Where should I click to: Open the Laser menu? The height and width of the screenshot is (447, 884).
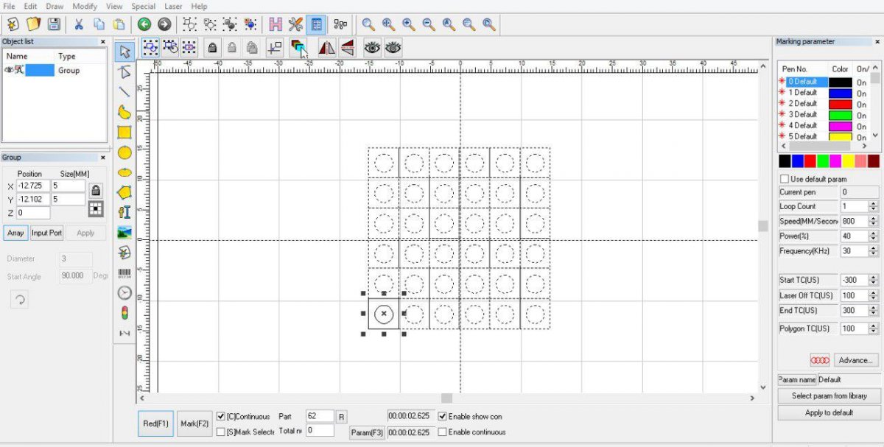coord(173,6)
